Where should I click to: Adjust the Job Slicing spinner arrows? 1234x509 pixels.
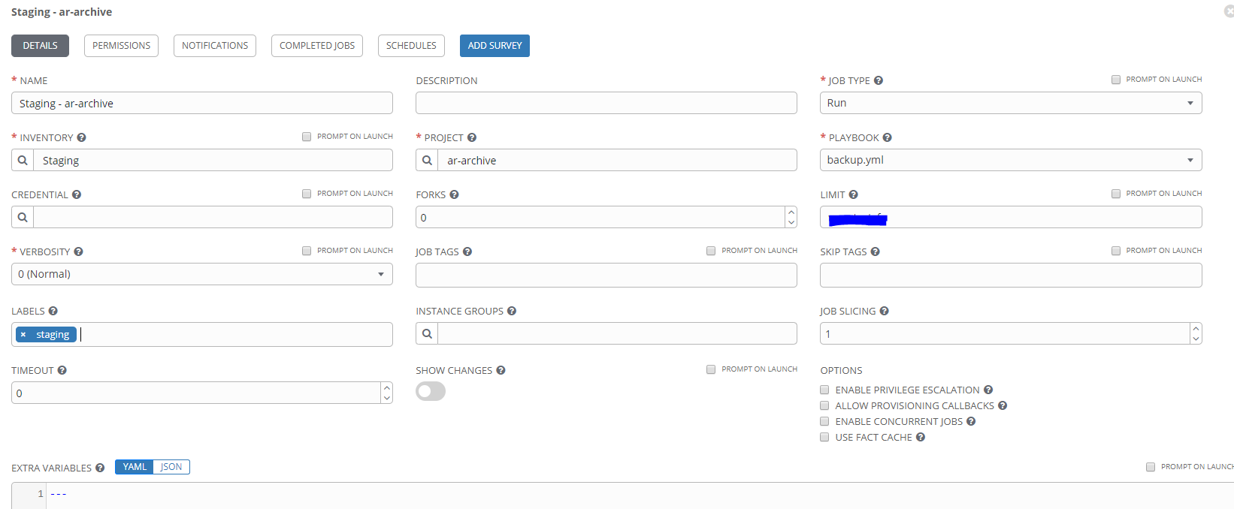coord(1196,333)
